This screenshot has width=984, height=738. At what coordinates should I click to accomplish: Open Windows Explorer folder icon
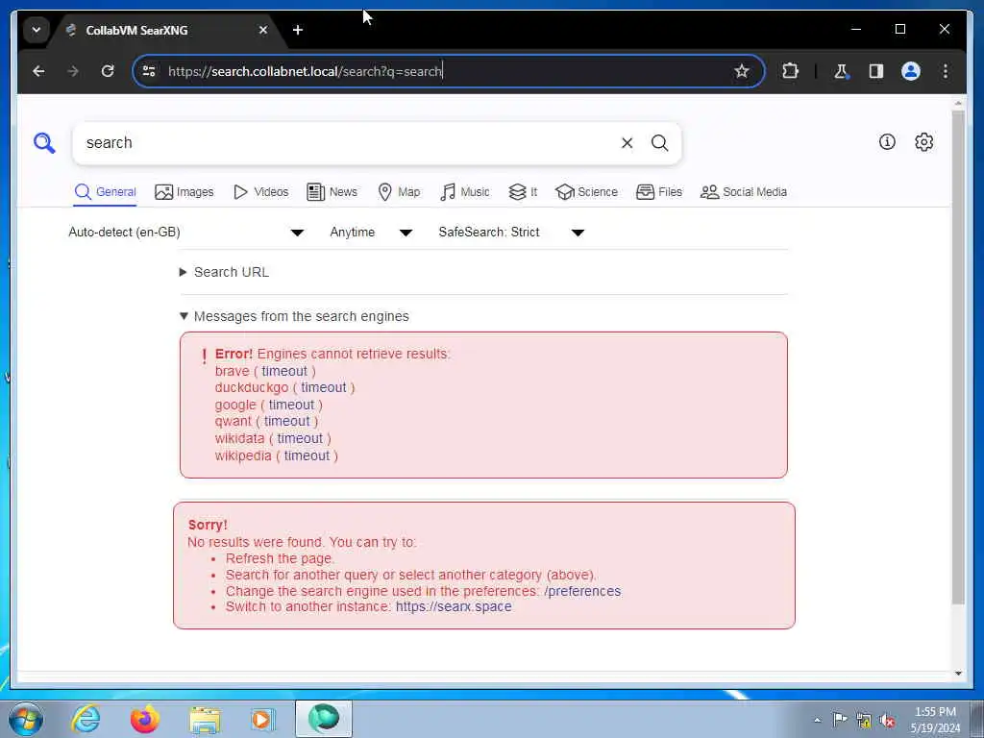205,719
